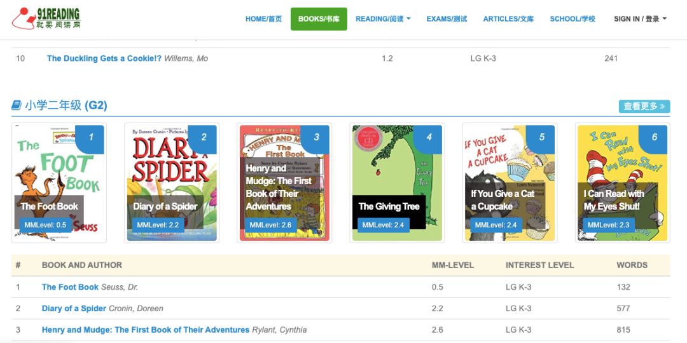Click the MM-level value 2.2 in the table
Image resolution: width=687 pixels, height=343 pixels.
(x=437, y=309)
